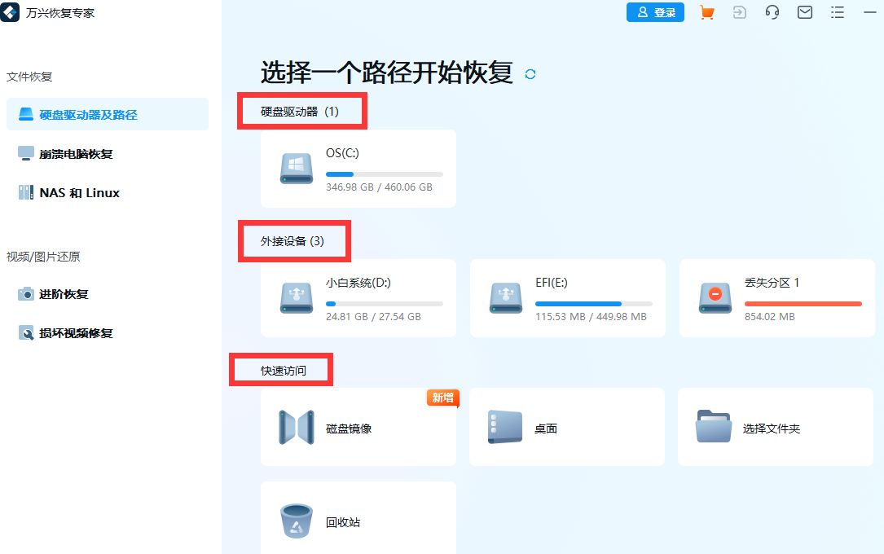Contact support via the headset icon
The image size is (884, 554).
coord(772,12)
